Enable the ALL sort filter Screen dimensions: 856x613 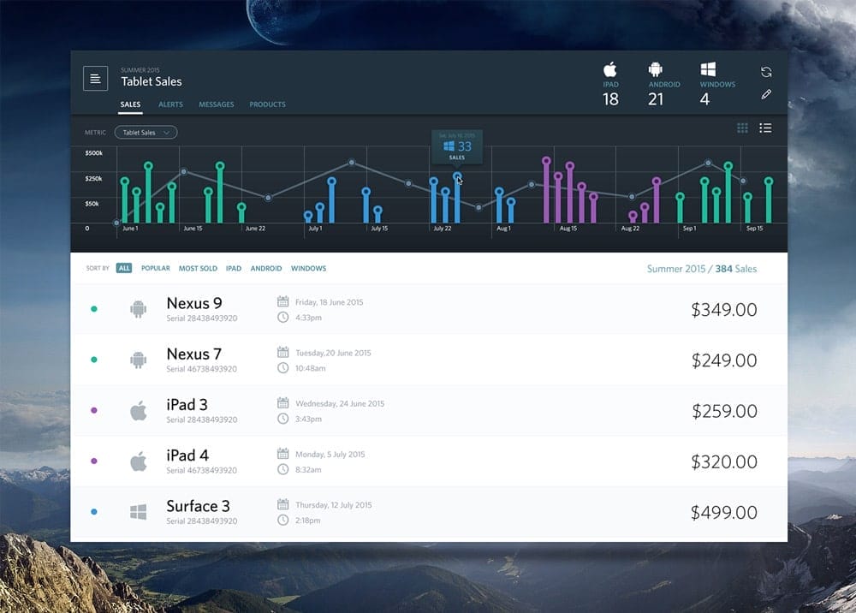point(124,268)
